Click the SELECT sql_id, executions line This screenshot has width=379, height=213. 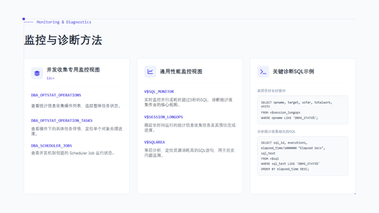point(284,143)
